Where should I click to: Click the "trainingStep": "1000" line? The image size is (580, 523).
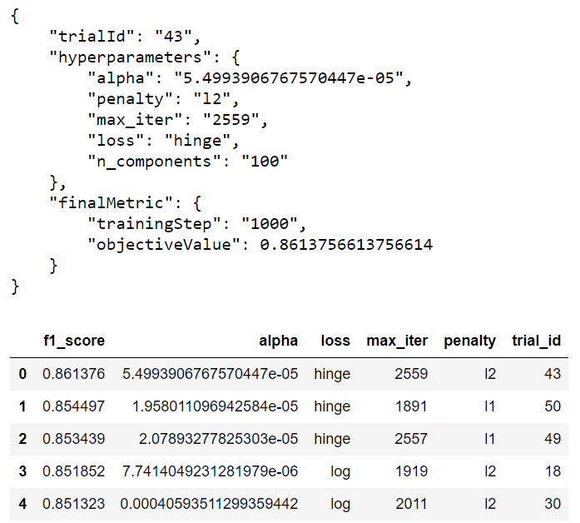(x=196, y=223)
